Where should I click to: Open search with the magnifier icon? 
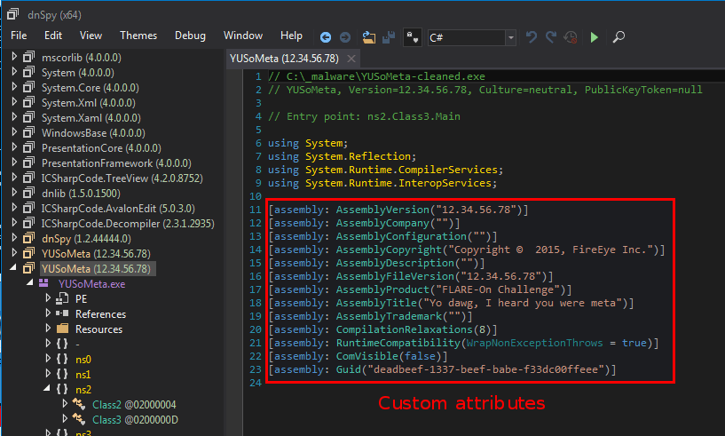coord(618,36)
